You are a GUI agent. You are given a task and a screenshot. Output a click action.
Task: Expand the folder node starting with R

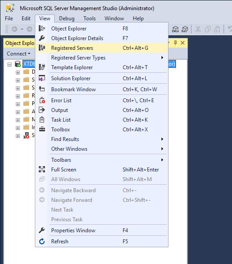pos(18,96)
